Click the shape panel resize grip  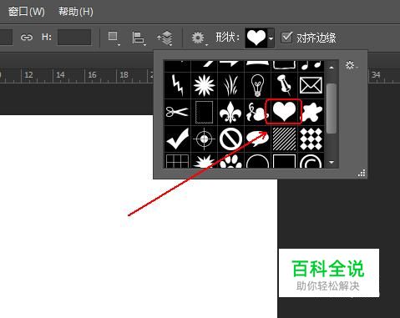pos(362,174)
